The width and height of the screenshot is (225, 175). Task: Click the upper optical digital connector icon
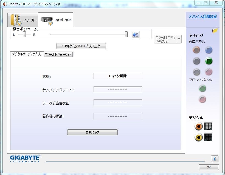[208, 126]
